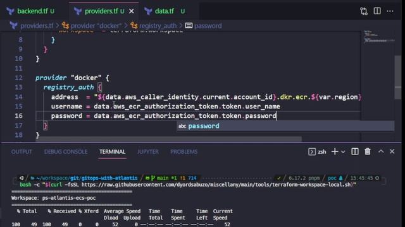Open the JUPYTER panel tab

(x=147, y=152)
